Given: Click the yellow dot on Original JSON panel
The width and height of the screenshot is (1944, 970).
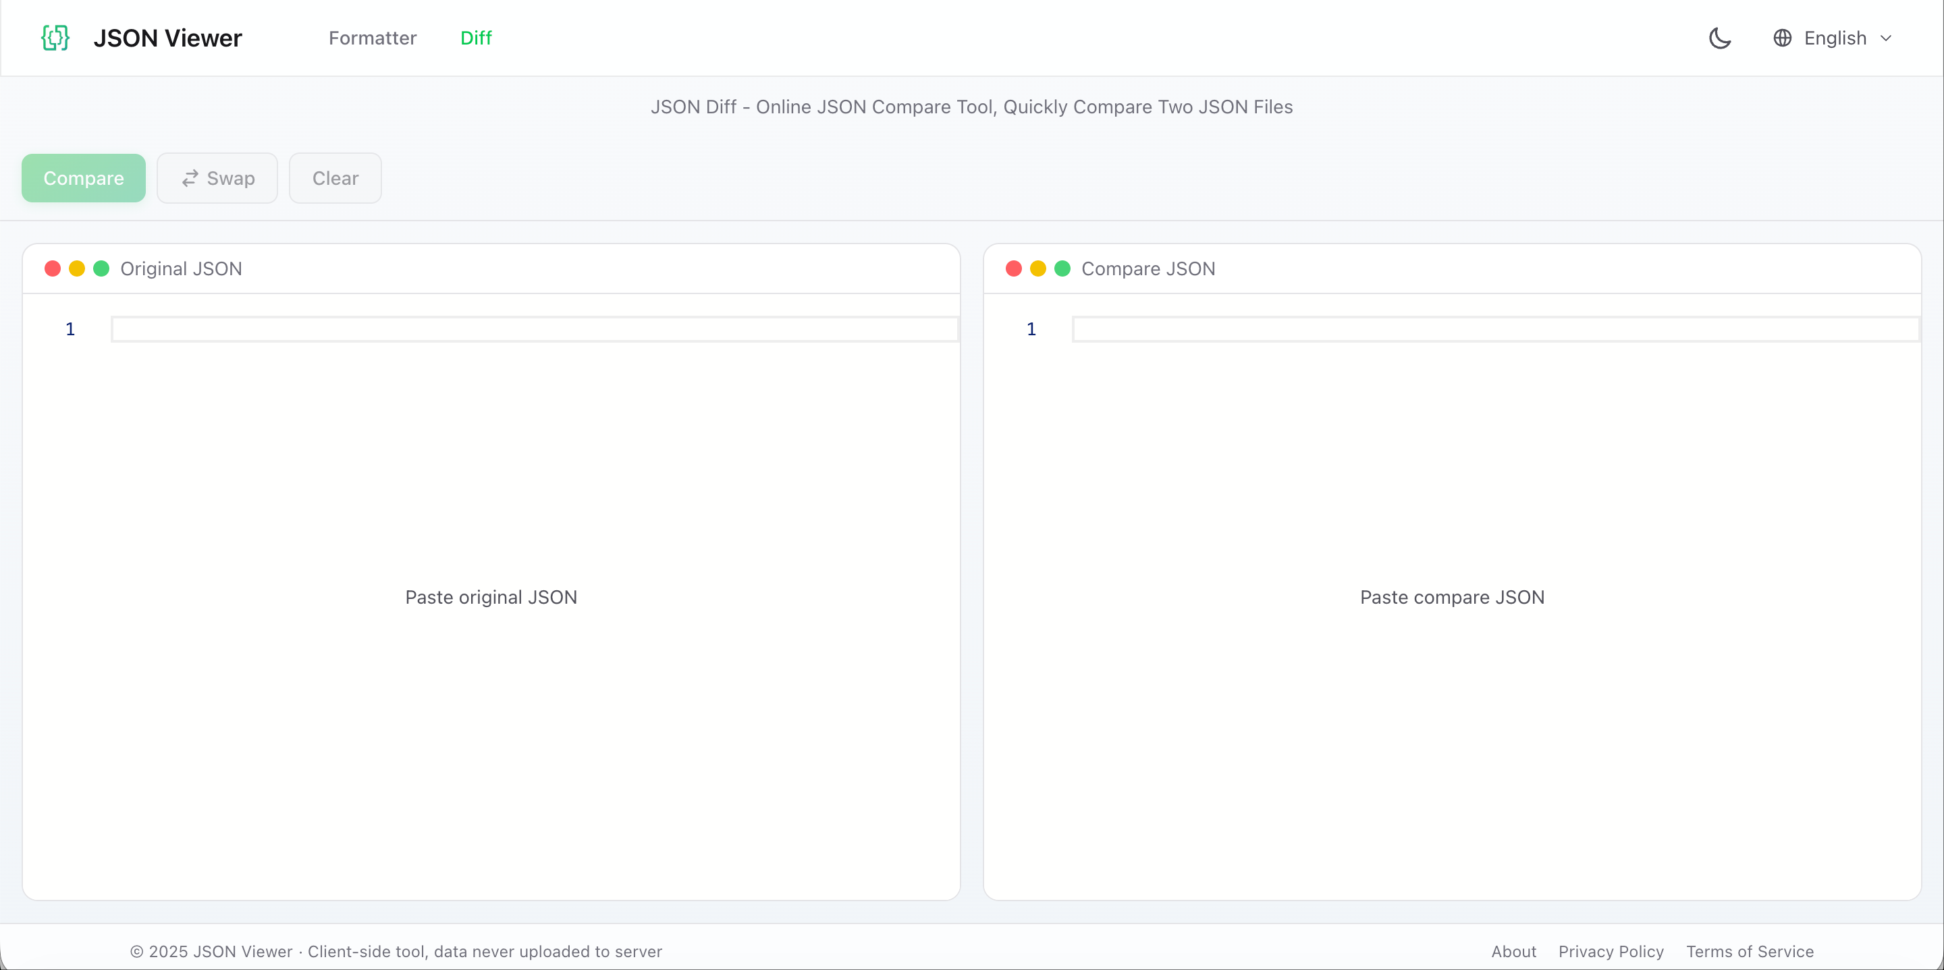Looking at the screenshot, I should [x=76, y=268].
